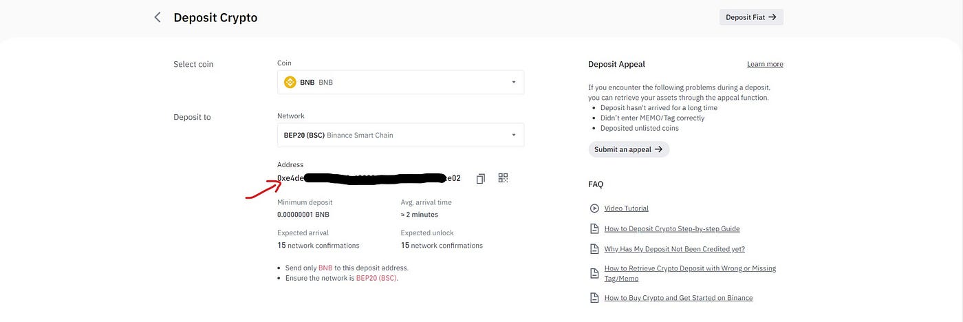Open How to Retrieve Crypto Deposit link
Image resolution: width=963 pixels, height=322 pixels.
point(690,273)
